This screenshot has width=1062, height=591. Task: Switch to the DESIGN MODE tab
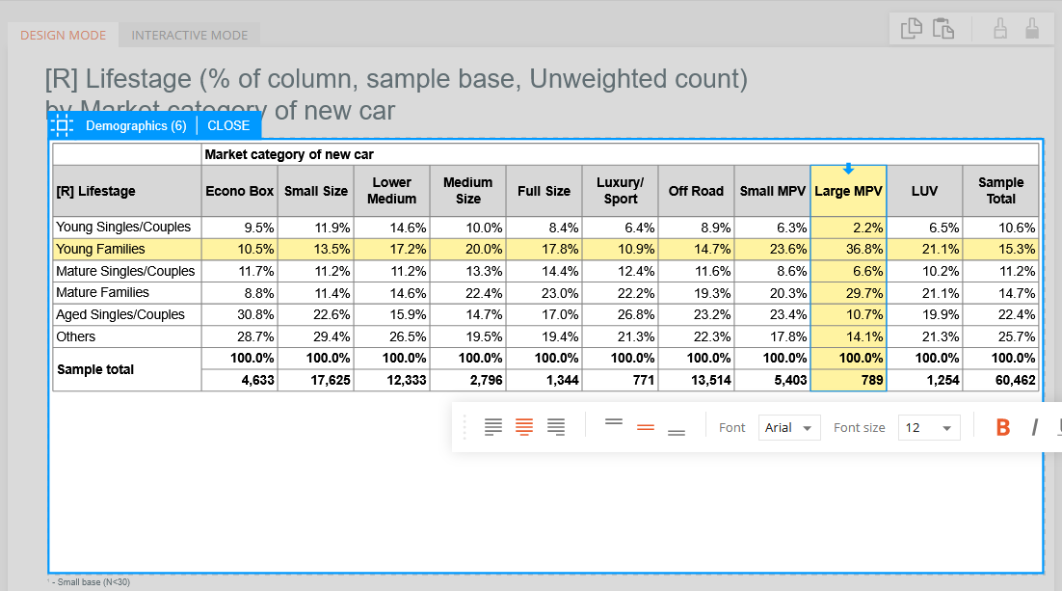pos(63,35)
